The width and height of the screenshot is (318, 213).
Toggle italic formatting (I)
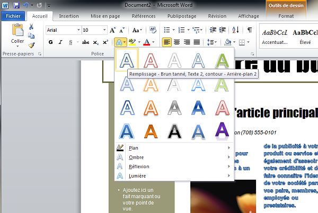click(x=61, y=42)
